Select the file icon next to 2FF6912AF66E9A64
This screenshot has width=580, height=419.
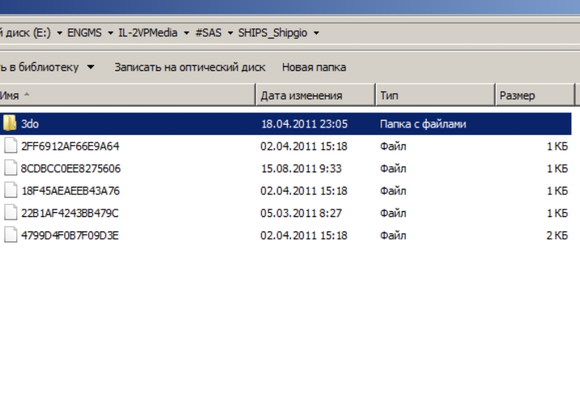11,146
